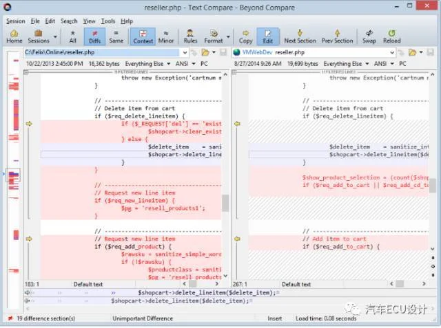
Task: Go to next difference small down arrow
Action: (433, 275)
